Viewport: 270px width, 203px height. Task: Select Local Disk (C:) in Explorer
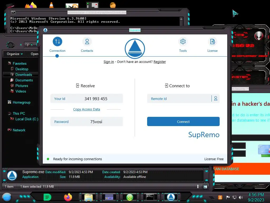[x=27, y=119]
